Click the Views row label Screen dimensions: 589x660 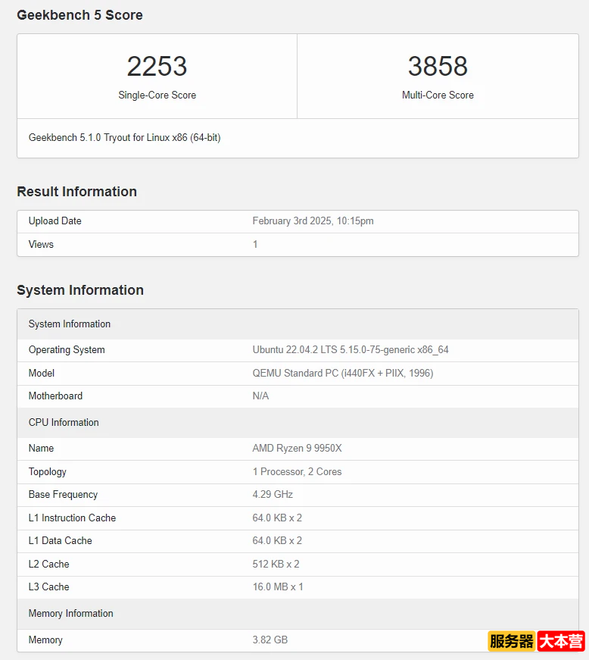tap(41, 244)
